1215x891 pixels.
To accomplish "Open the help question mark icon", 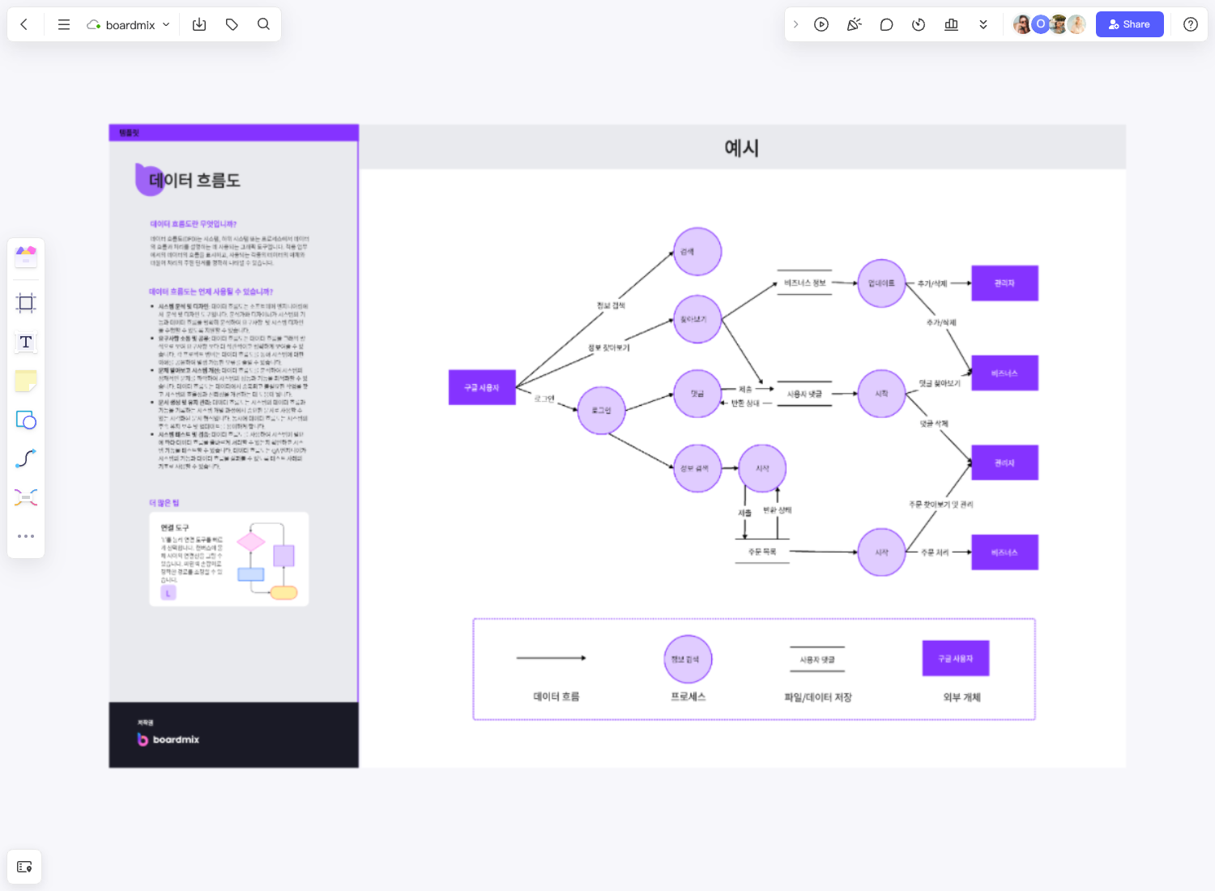I will coord(1191,24).
